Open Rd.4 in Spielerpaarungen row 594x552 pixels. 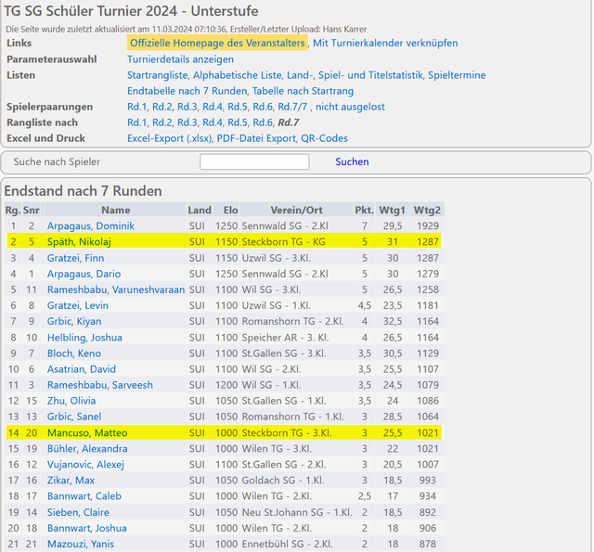[x=213, y=107]
